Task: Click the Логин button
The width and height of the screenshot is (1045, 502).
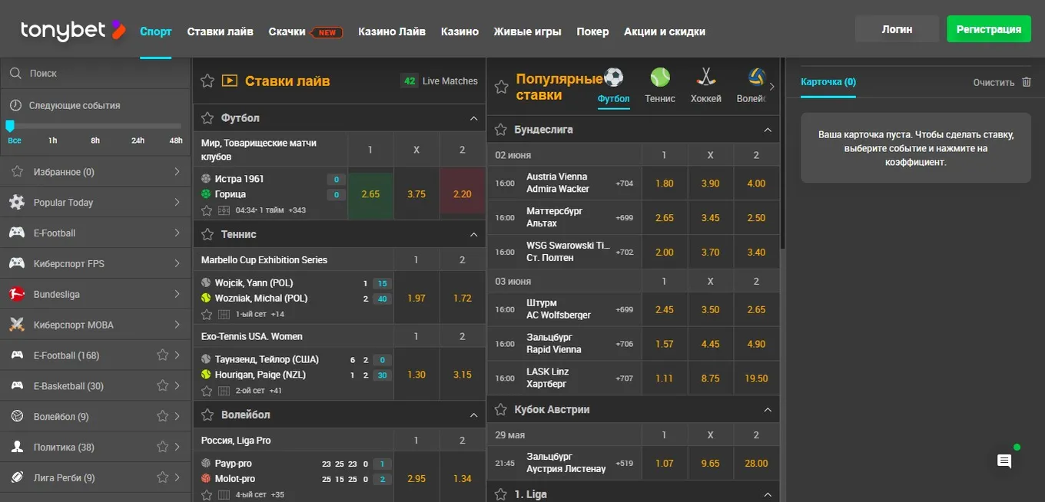Action: pyautogui.click(x=897, y=29)
